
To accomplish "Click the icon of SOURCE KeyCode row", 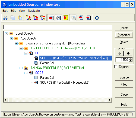I will coord(36,83).
